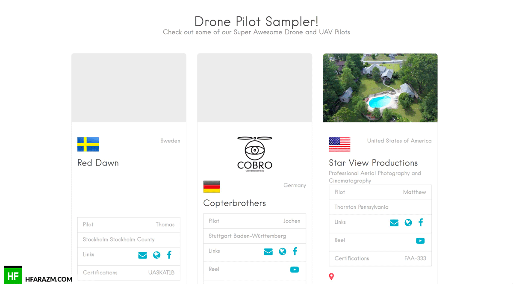Open Copterbrothers Facebook icon
Image resolution: width=513 pixels, height=284 pixels.
tap(295, 251)
